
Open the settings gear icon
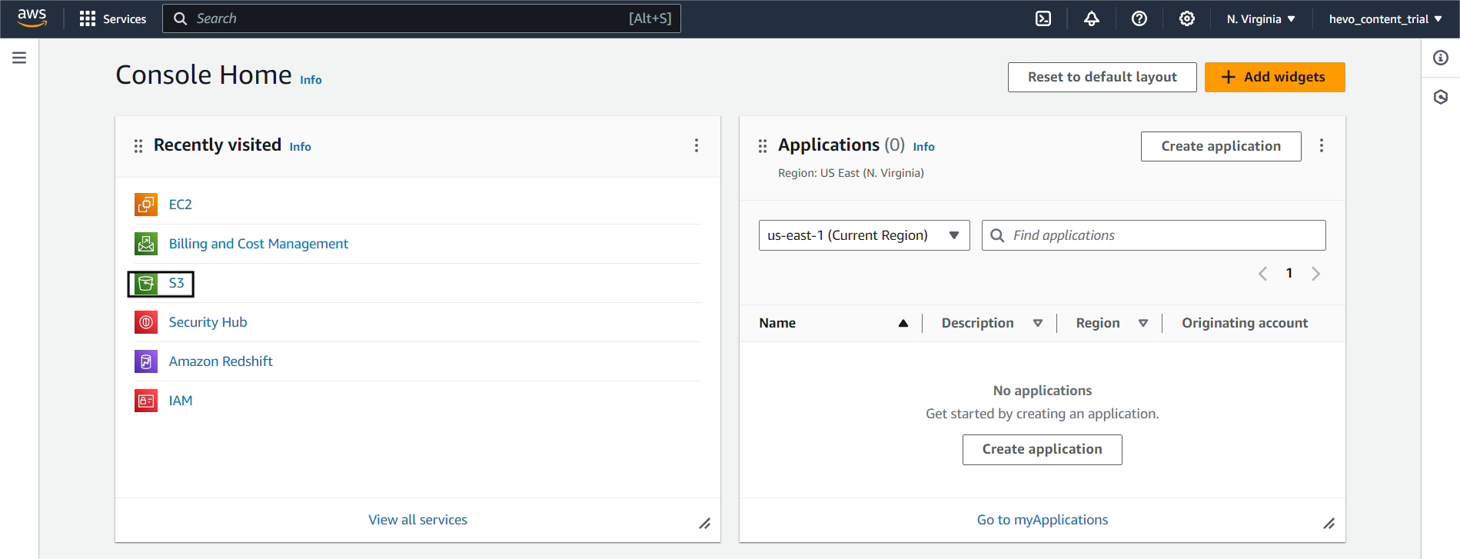coord(1187,18)
